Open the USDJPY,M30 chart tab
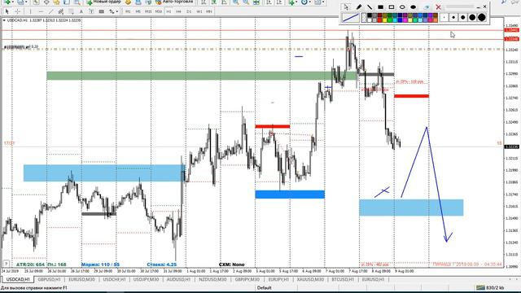Screen dimensions: 521x293 pos(146,280)
